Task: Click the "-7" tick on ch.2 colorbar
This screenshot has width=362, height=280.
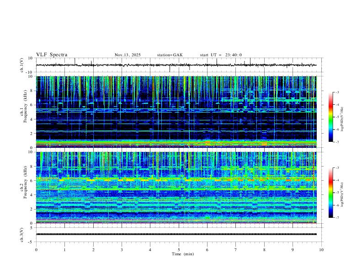Action: (x=337, y=218)
